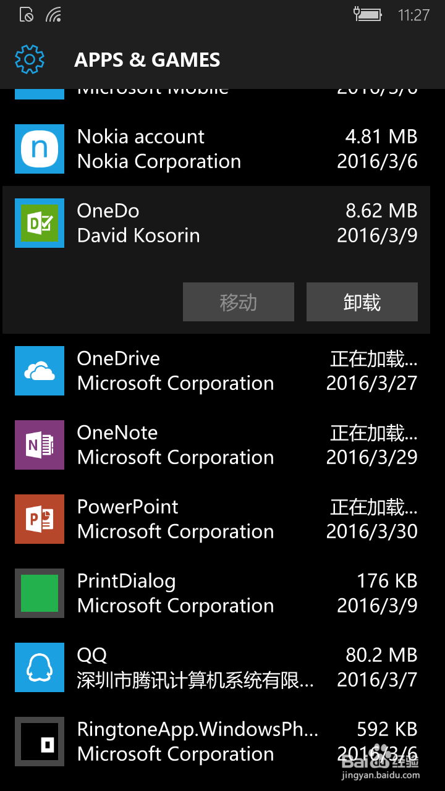
Task: Tap the Wi-Fi signal status icon
Action: click(54, 15)
